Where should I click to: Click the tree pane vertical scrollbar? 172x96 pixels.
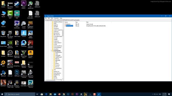pos(63,33)
